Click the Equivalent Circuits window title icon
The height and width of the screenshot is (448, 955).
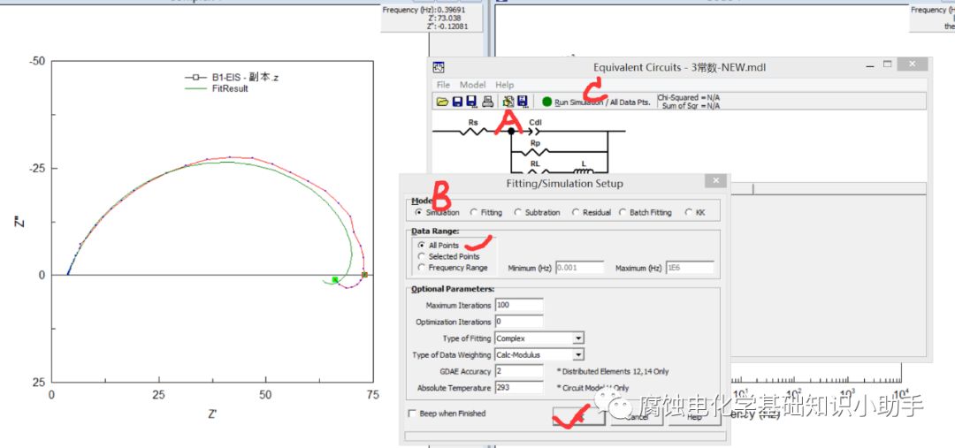(x=439, y=67)
